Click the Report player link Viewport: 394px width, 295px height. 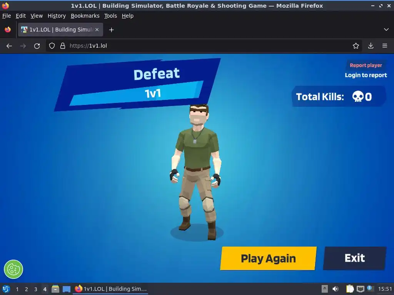pos(366,65)
